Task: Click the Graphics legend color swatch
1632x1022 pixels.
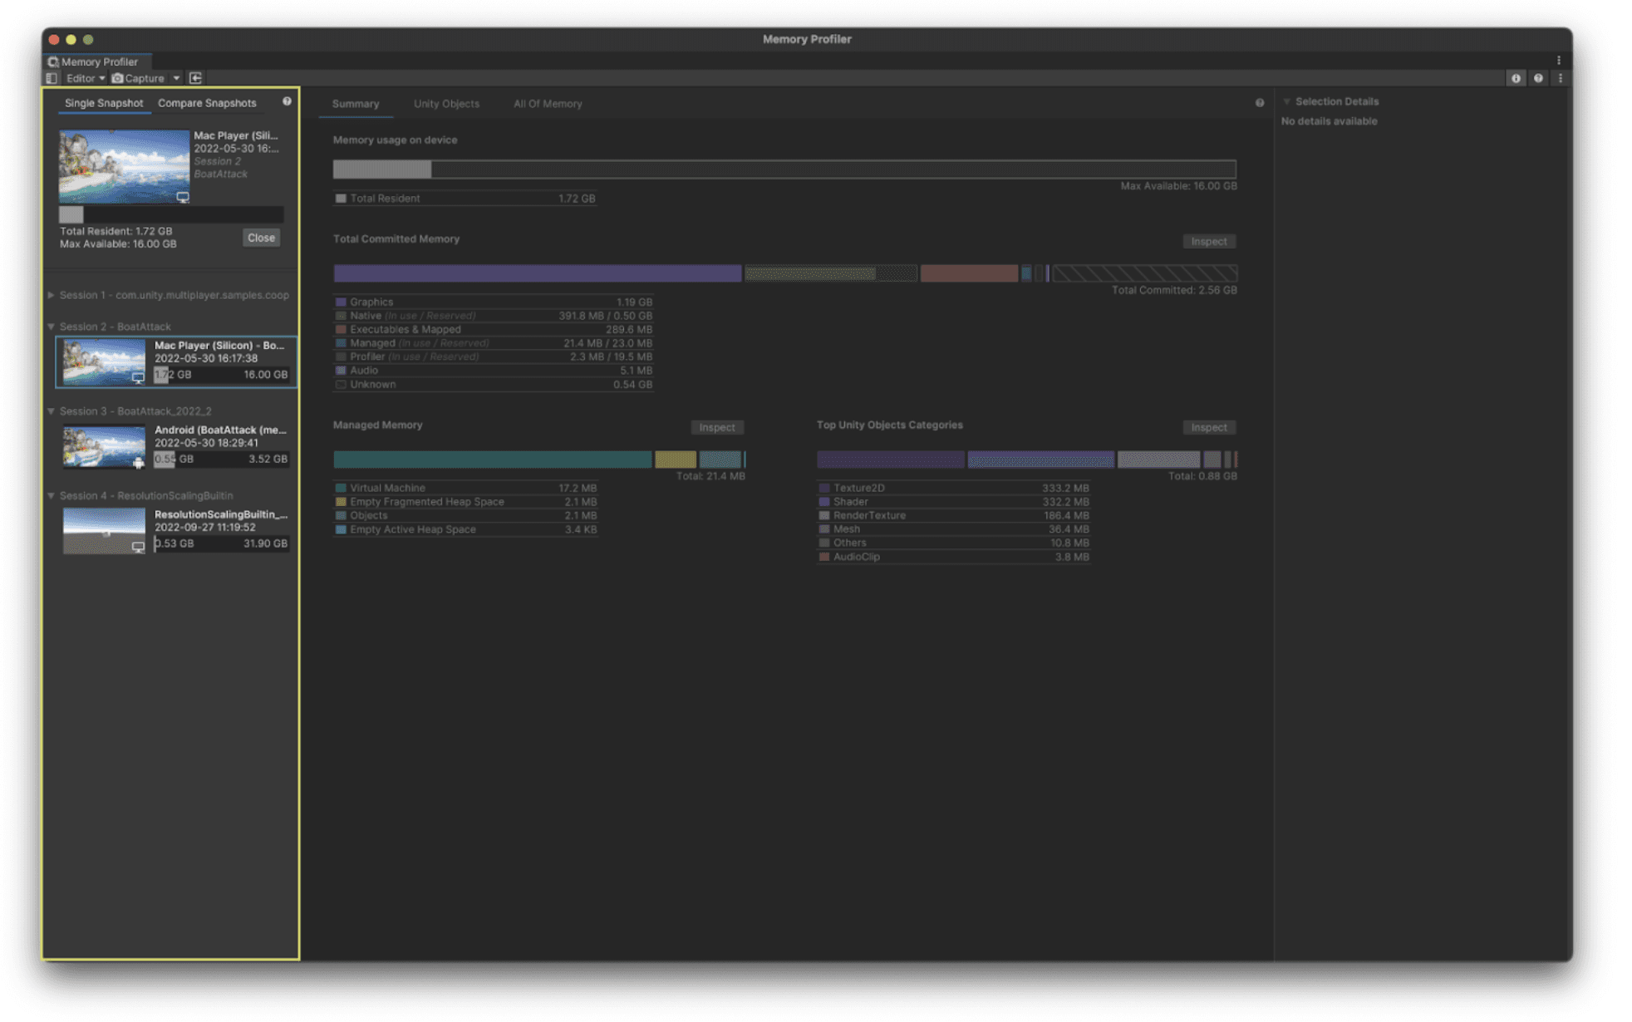Action: (x=341, y=302)
